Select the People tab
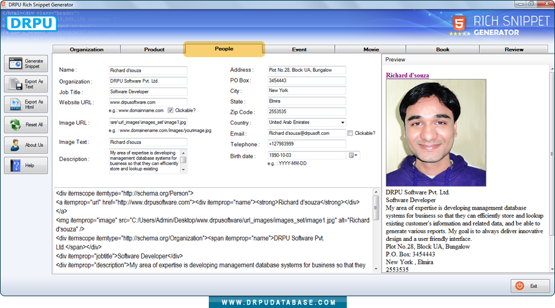Screen dimensions: 555x308 pos(224,49)
